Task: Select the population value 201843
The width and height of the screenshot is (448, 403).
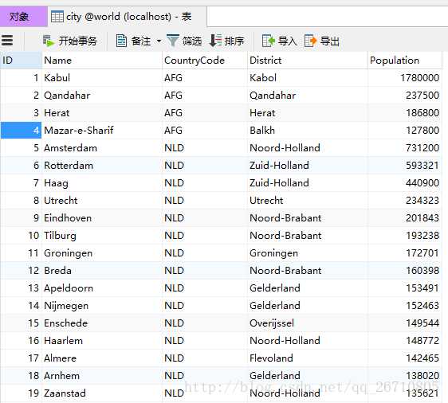Action: (405, 218)
